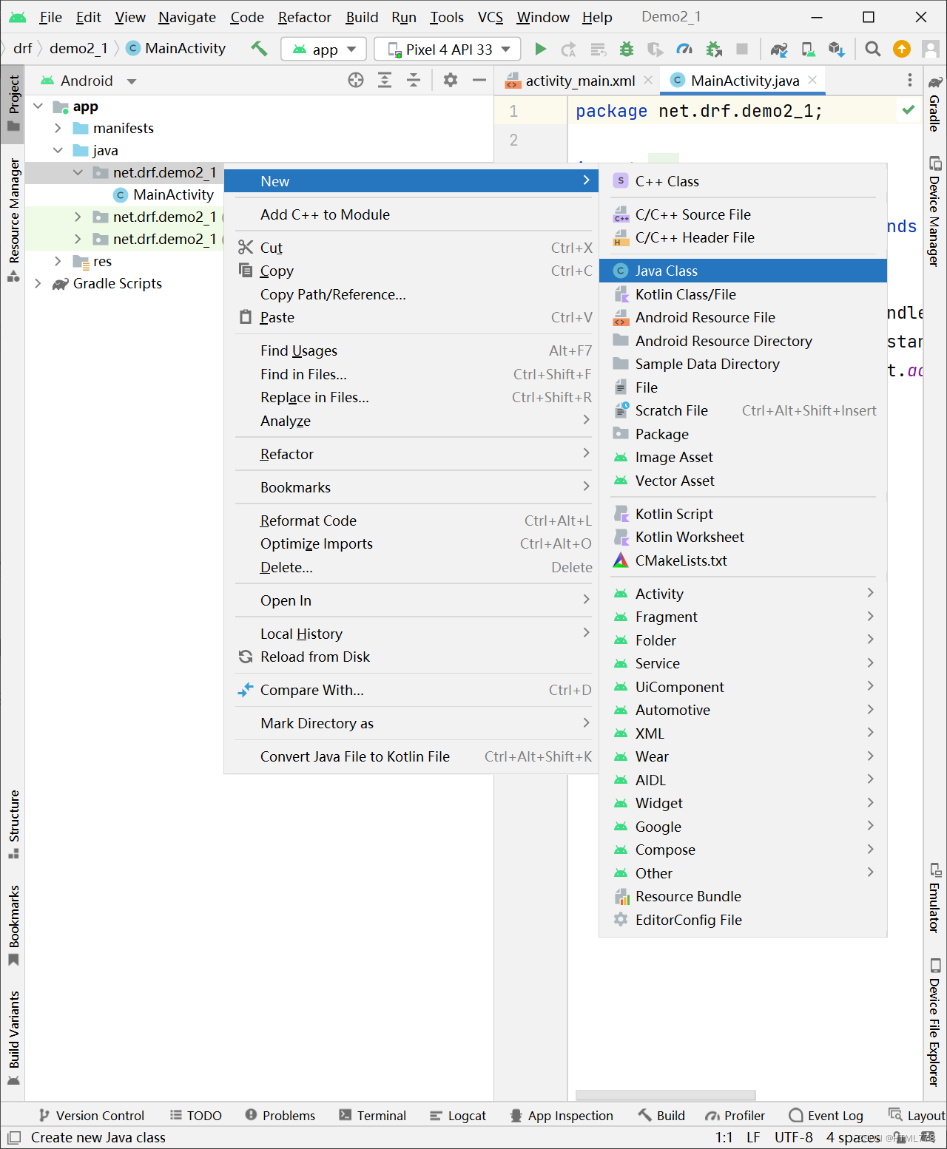
Task: Click the green inspection checkmark in editor
Action: click(x=909, y=110)
